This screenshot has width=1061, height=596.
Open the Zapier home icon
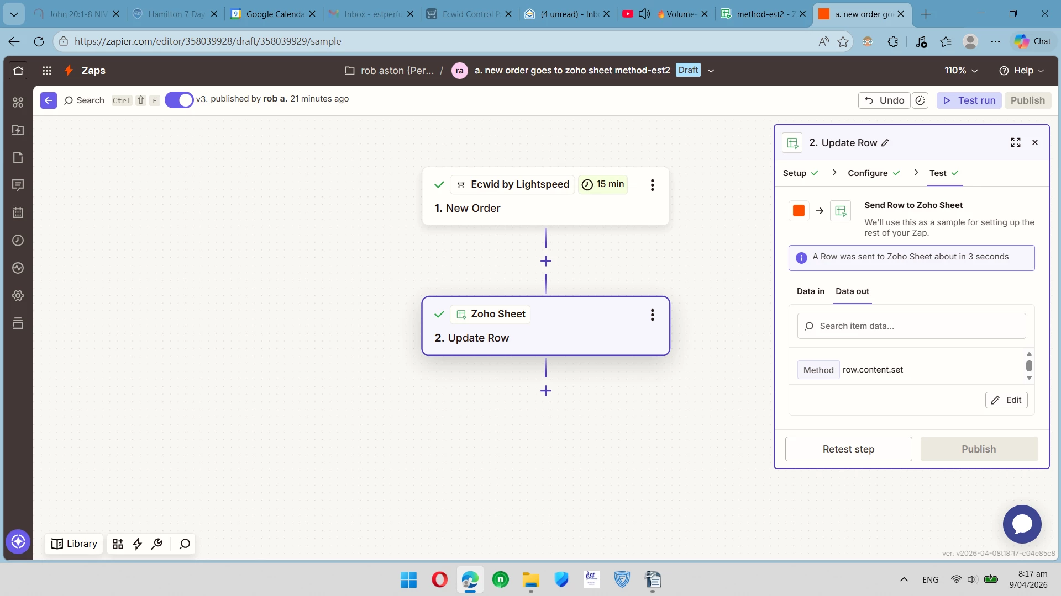[x=18, y=71]
